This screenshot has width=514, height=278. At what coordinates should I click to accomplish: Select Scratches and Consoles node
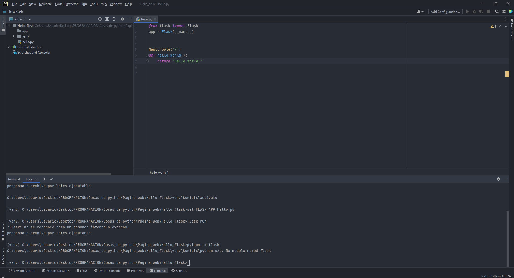point(32,53)
